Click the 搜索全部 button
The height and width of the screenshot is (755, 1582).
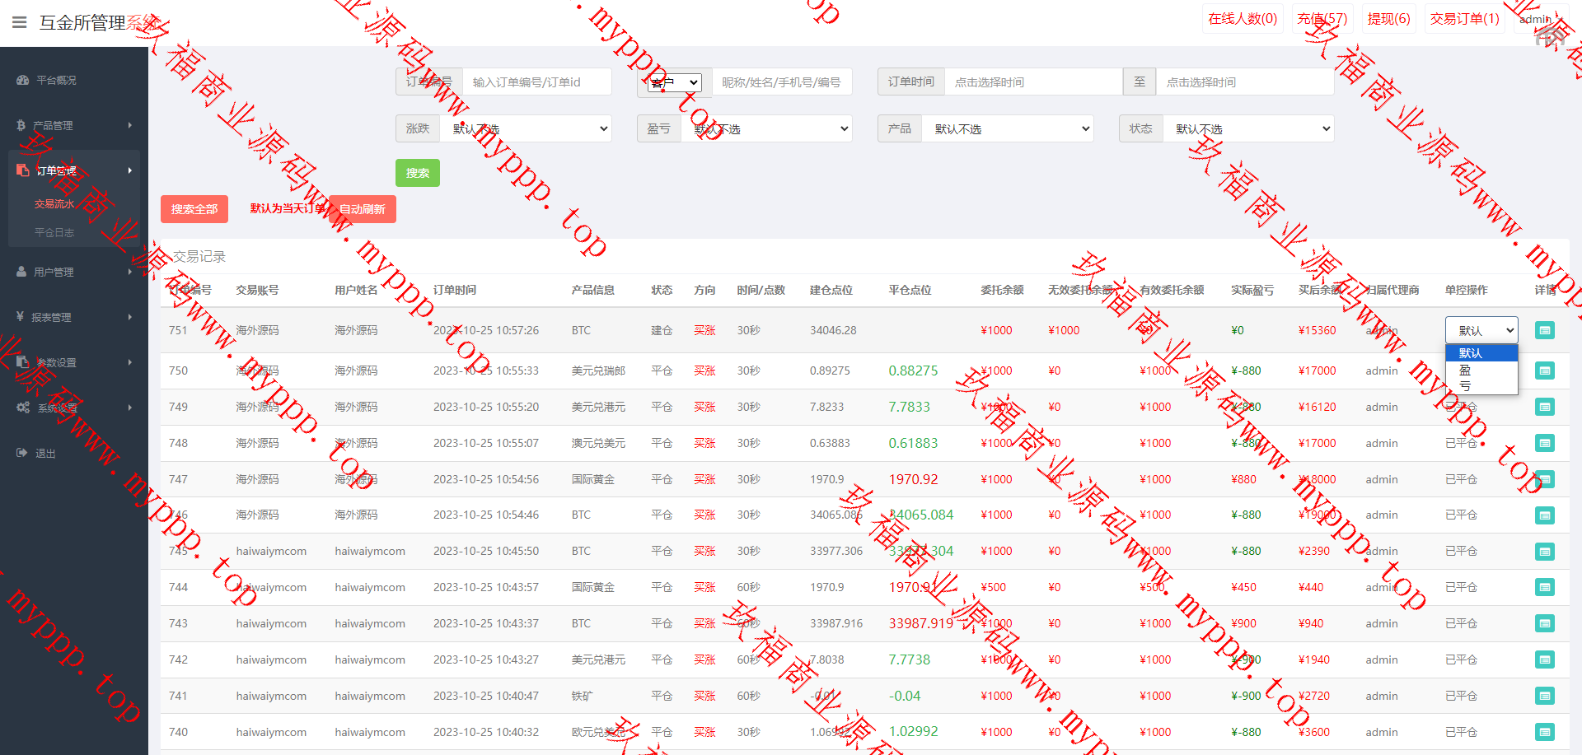click(194, 209)
